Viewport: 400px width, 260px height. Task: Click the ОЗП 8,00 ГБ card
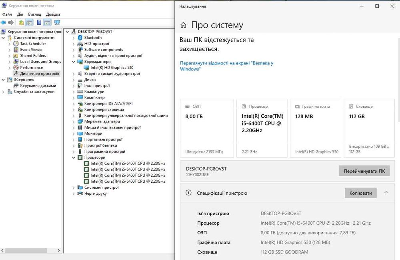point(207,128)
